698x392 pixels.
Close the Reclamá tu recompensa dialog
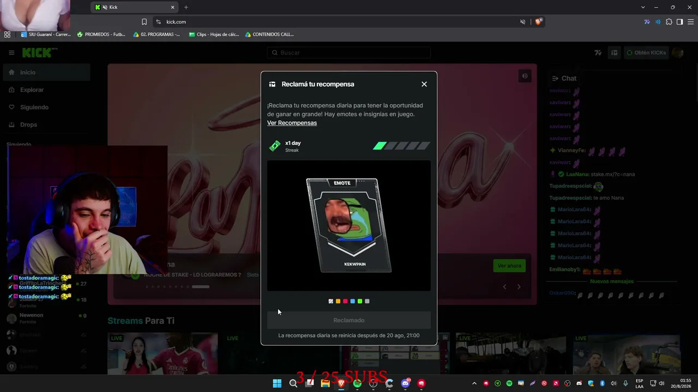[424, 84]
